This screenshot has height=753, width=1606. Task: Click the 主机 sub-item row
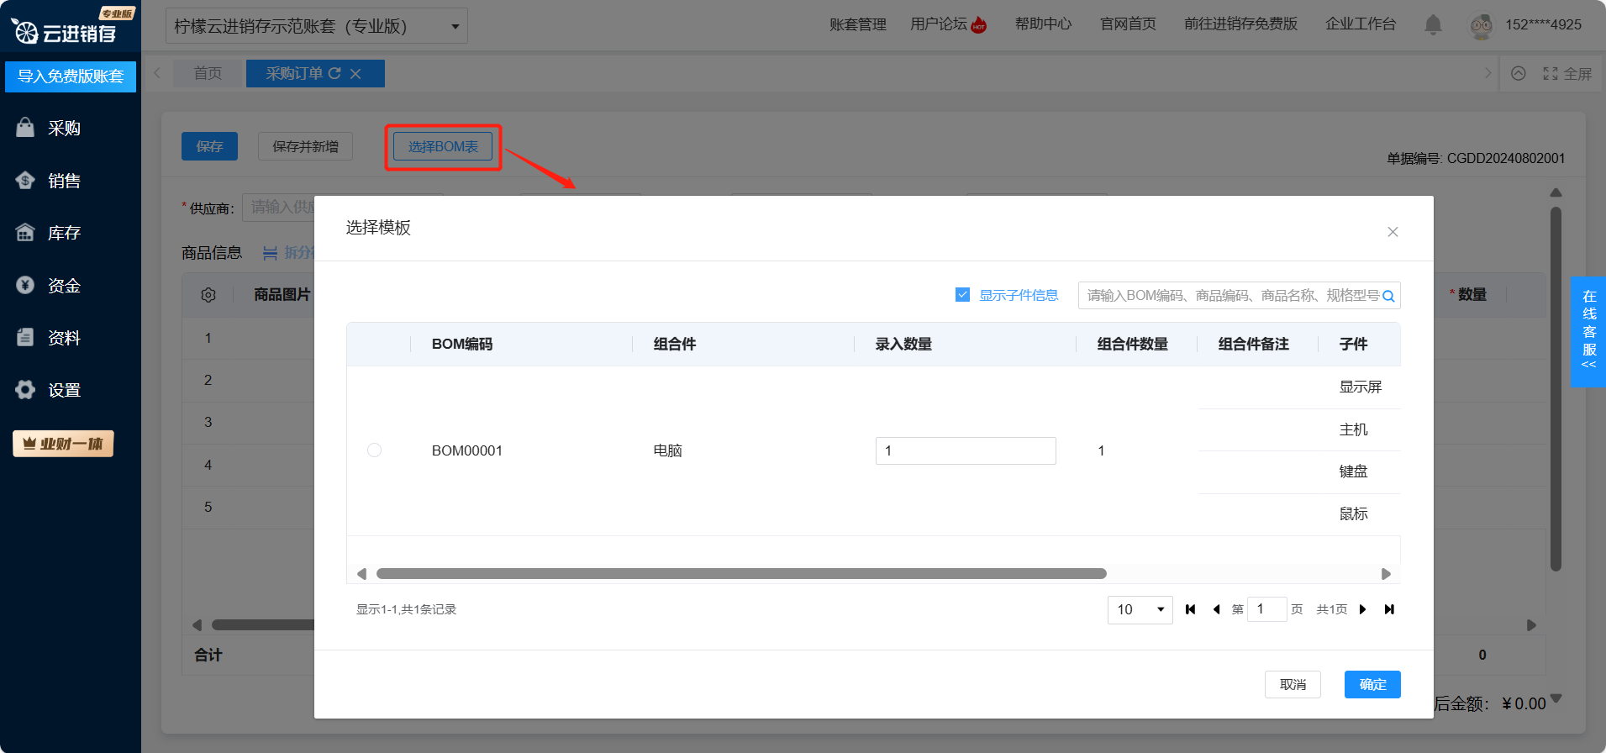pyautogui.click(x=1353, y=429)
